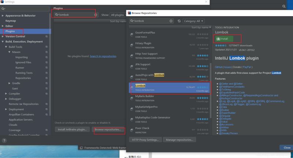Clear the lombok search in Browse Repositories
The width and height of the screenshot is (293, 158).
[171, 21]
